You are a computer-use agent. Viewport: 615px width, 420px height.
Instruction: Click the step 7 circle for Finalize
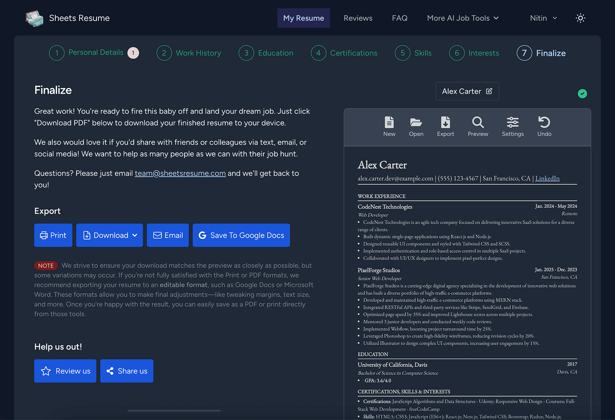(x=524, y=53)
